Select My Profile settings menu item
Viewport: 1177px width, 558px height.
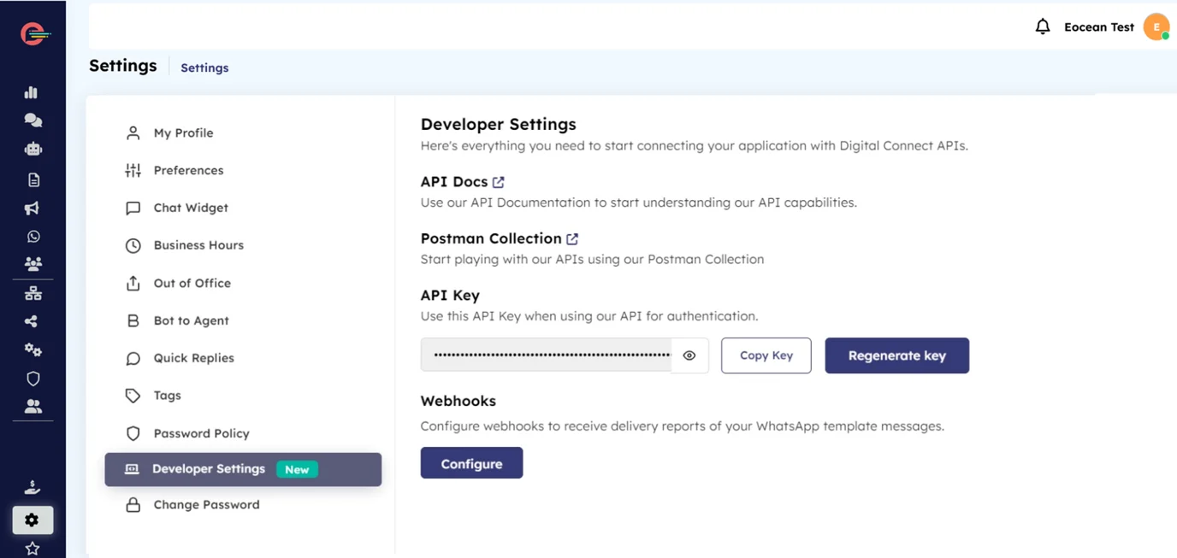coord(183,133)
